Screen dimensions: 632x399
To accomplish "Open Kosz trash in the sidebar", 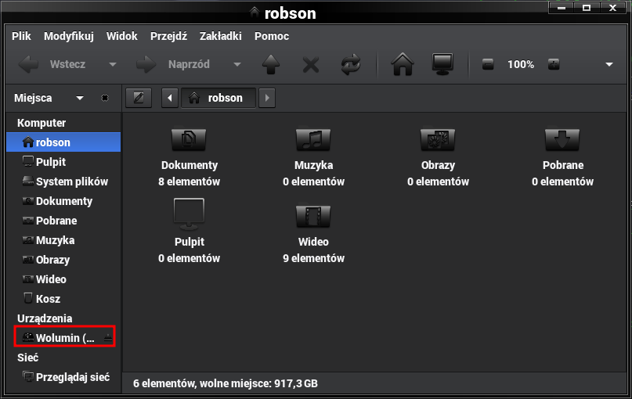I will (63, 299).
